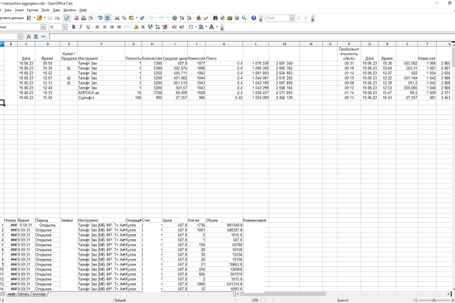Open the Gallery icon
This screenshot has height=303, width=455.
pyautogui.click(x=230, y=18)
